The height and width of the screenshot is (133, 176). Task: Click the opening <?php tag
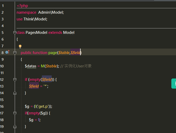pos(22,6)
